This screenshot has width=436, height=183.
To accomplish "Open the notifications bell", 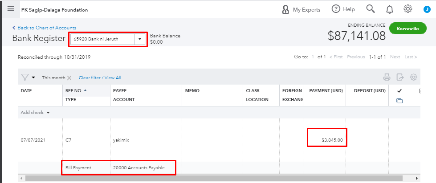I will pyautogui.click(x=389, y=9).
